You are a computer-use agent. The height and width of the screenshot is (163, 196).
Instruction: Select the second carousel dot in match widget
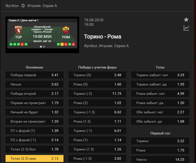coord(44,47)
